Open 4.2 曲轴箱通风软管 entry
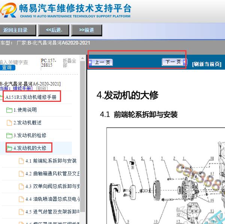 (52, 173)
